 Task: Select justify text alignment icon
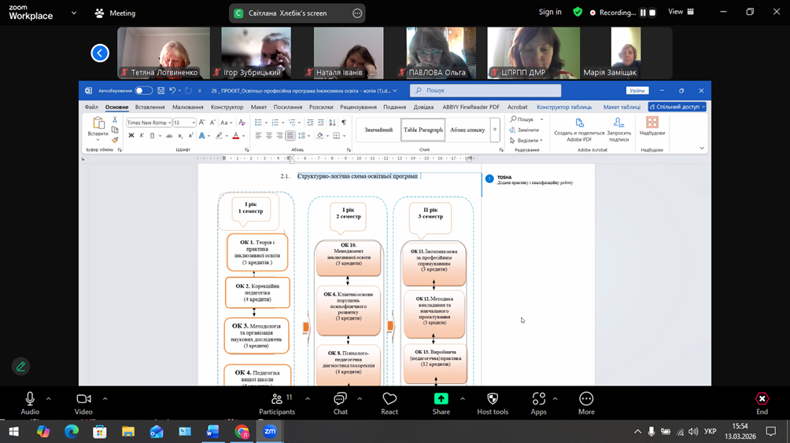[290, 136]
